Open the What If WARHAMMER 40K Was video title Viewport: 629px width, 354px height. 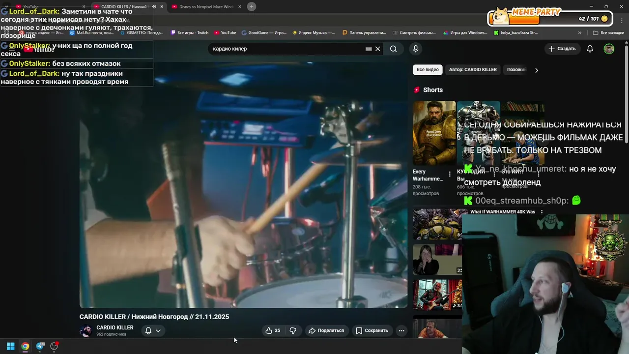click(x=502, y=212)
